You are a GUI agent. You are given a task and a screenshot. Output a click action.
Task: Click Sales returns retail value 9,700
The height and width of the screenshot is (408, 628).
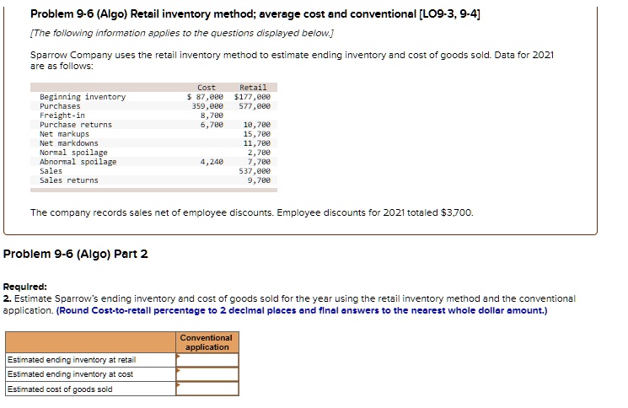(x=259, y=180)
